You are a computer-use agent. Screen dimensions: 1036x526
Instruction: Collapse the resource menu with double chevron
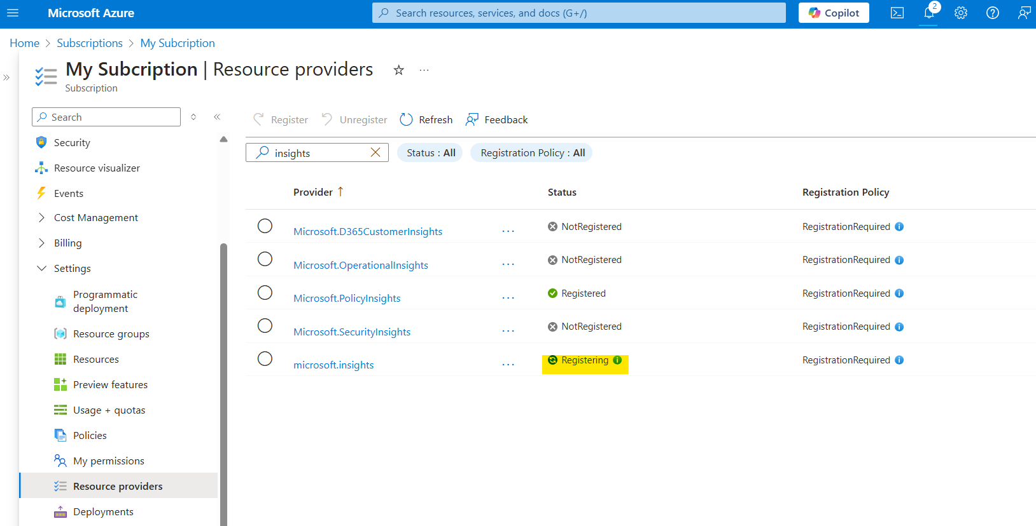(x=217, y=117)
